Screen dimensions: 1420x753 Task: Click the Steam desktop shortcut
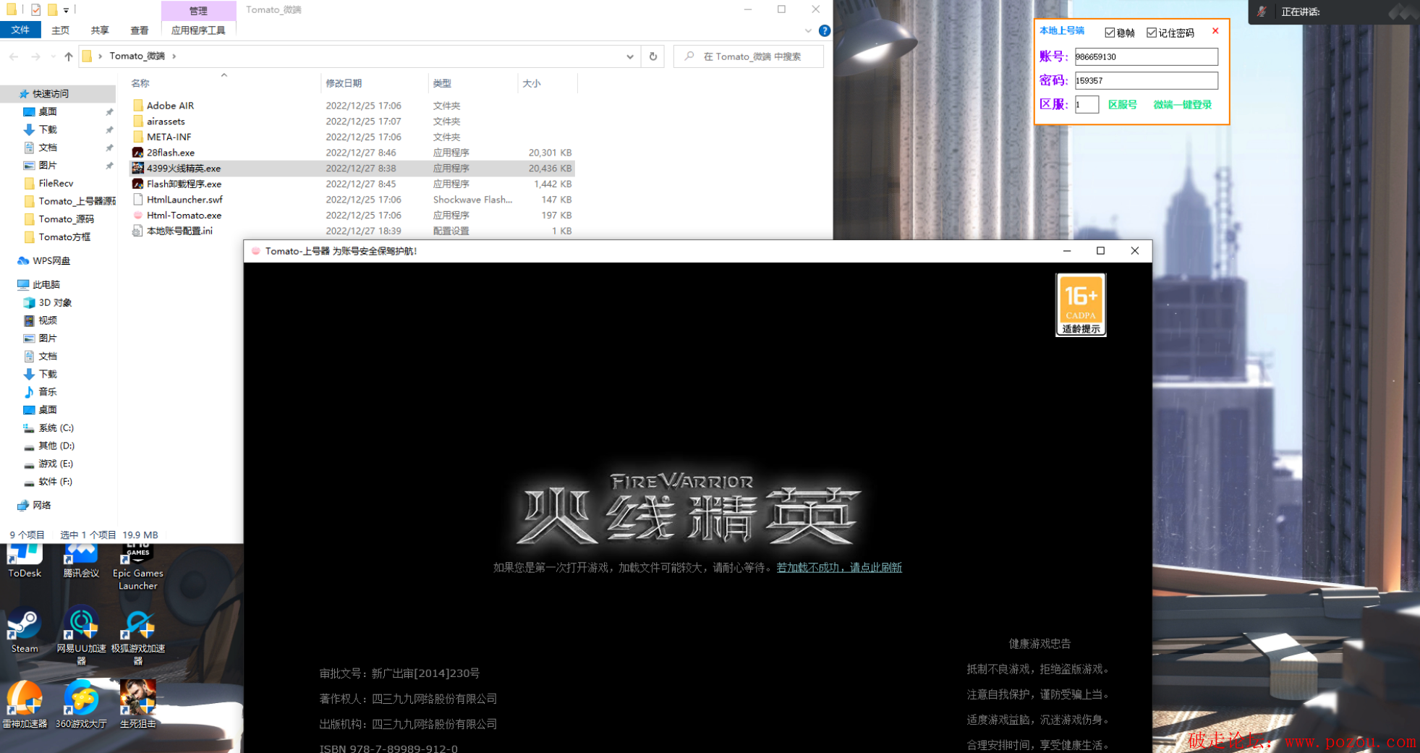point(25,631)
